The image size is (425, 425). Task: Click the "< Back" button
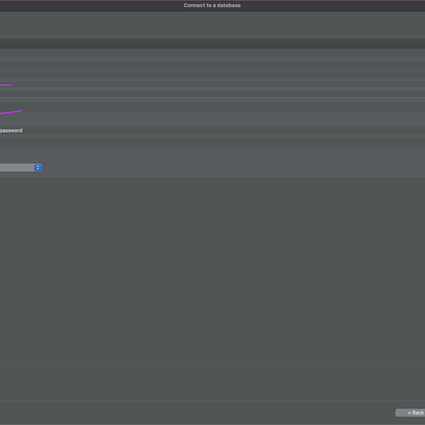point(412,413)
